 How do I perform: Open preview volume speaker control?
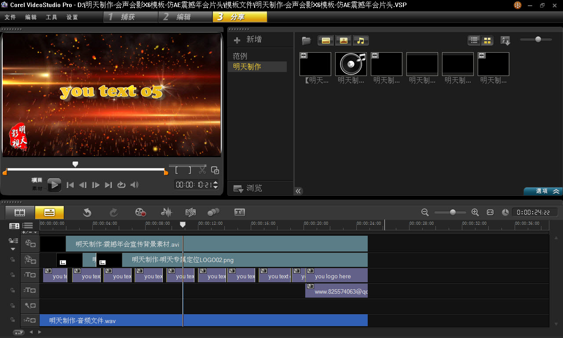135,185
